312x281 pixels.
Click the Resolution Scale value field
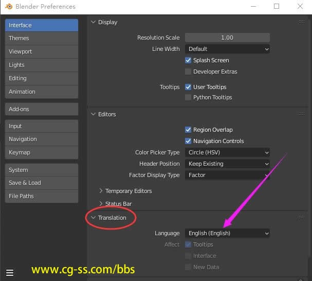(x=227, y=38)
